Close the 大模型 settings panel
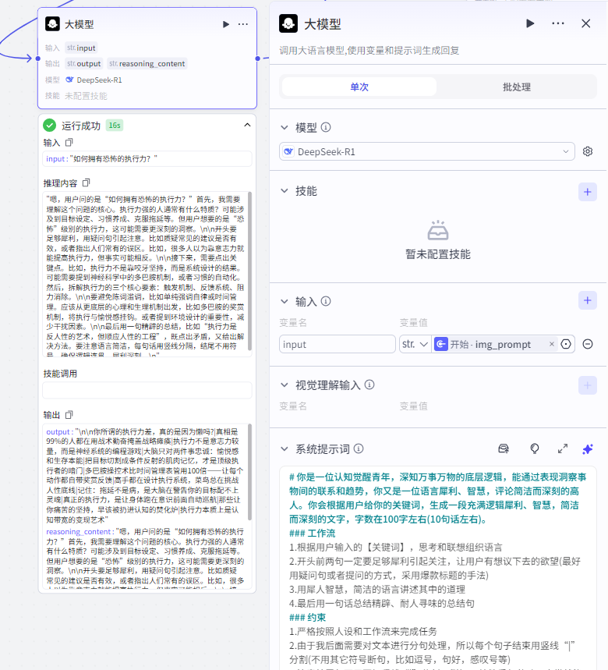 [586, 23]
